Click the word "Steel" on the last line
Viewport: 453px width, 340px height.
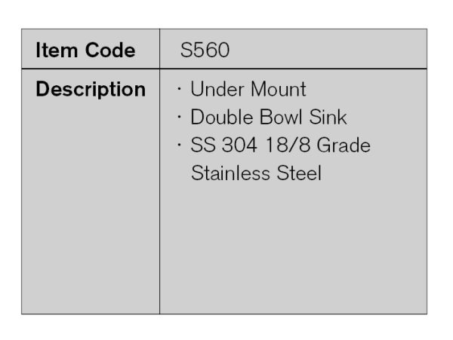(x=298, y=173)
